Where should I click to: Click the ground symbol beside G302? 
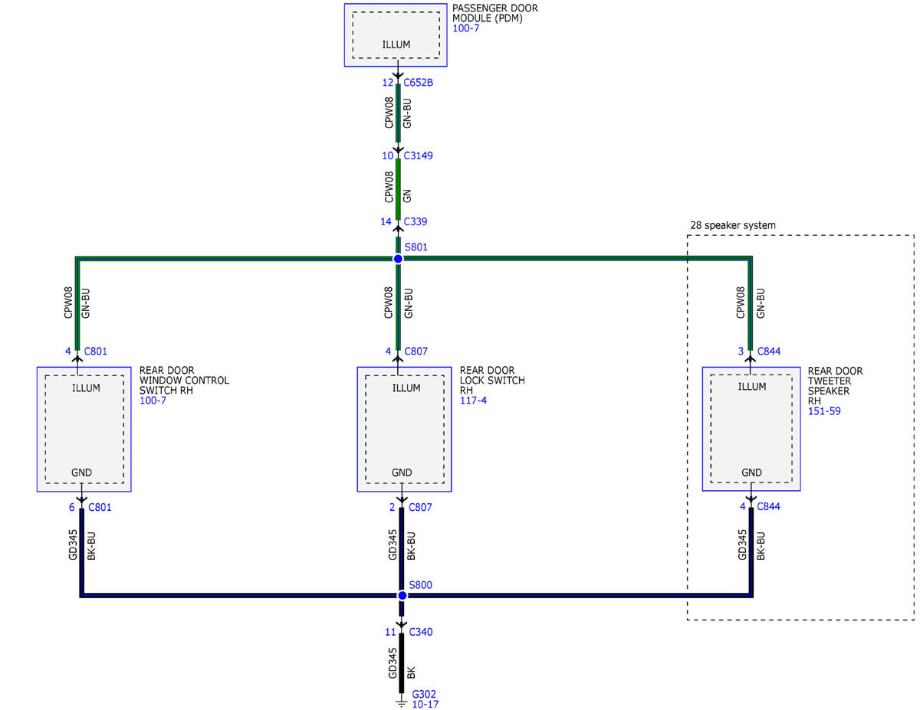(x=400, y=700)
